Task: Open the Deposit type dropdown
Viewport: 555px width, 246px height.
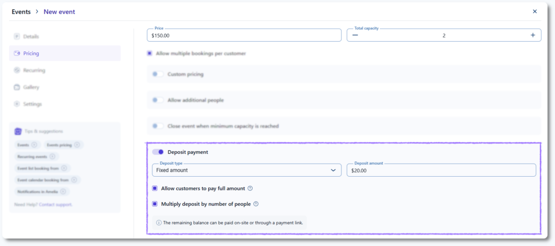Action: [247, 170]
